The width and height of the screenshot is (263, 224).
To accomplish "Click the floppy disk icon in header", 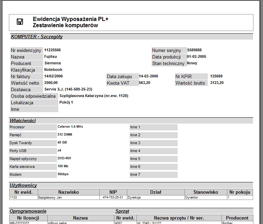I will coord(20,22).
